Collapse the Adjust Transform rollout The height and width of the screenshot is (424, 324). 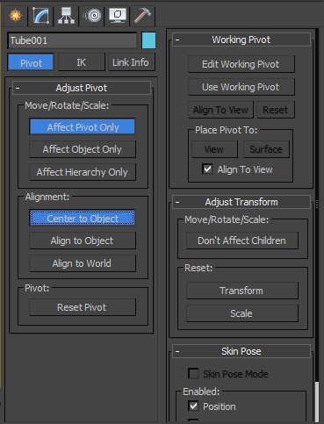point(241,202)
